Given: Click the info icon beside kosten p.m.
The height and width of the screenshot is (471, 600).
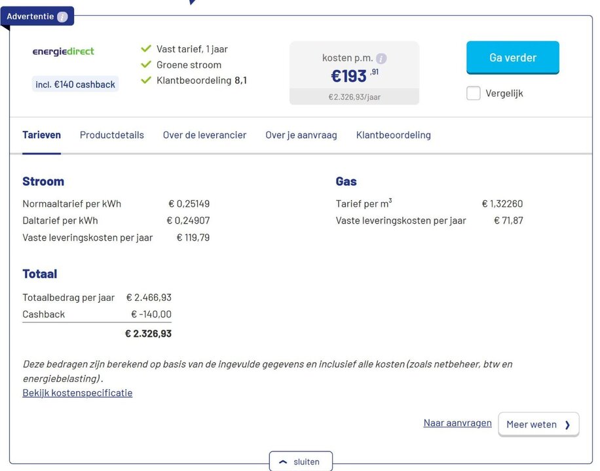Looking at the screenshot, I should pos(382,58).
